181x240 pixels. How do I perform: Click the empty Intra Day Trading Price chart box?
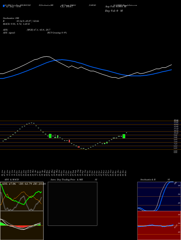point(72,204)
